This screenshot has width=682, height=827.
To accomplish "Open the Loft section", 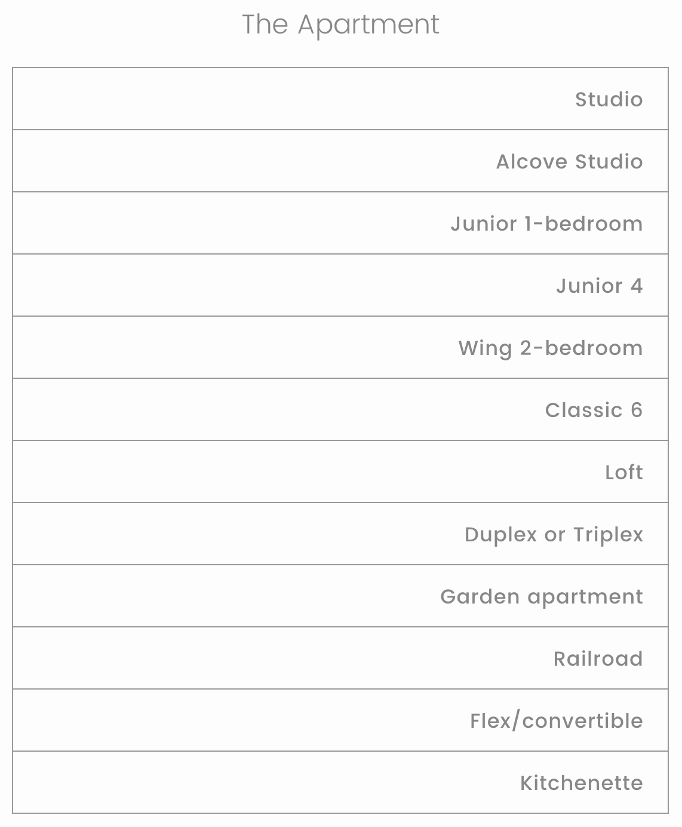I will click(340, 472).
